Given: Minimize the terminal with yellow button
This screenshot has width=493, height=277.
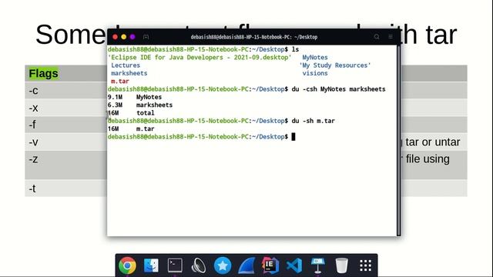Looking at the screenshot, I should [x=124, y=37].
